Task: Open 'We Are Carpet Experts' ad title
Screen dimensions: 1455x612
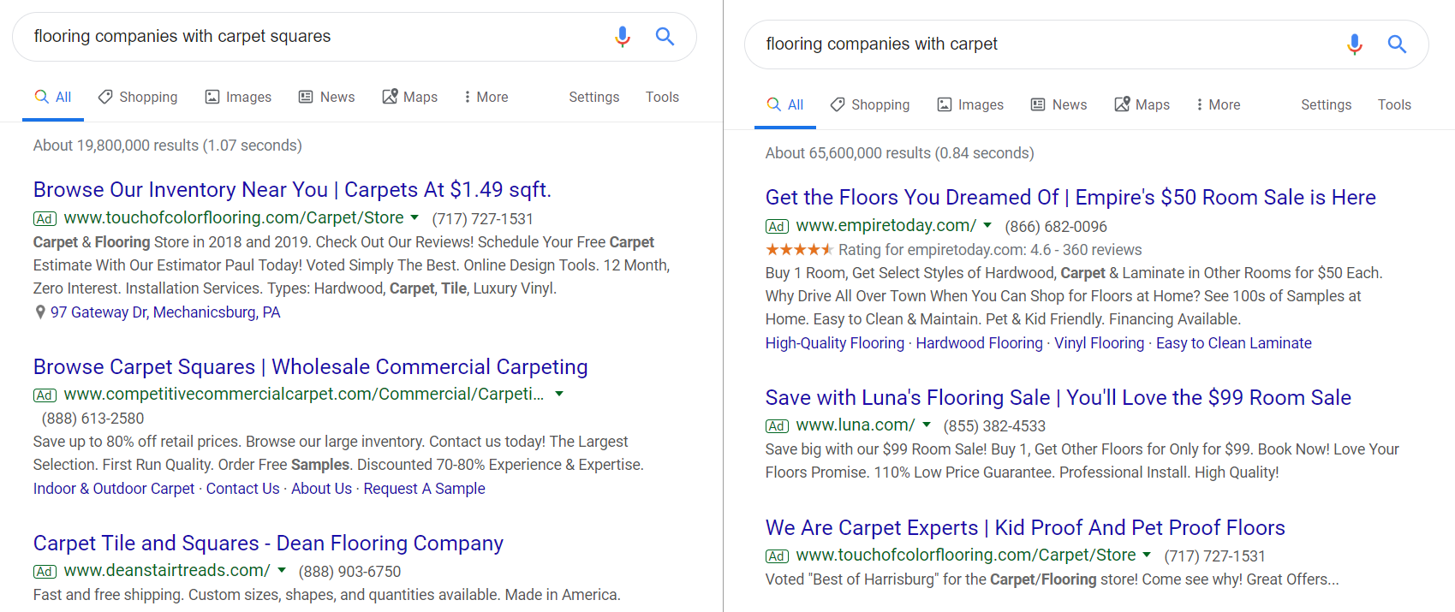Action: pyautogui.click(x=1025, y=528)
